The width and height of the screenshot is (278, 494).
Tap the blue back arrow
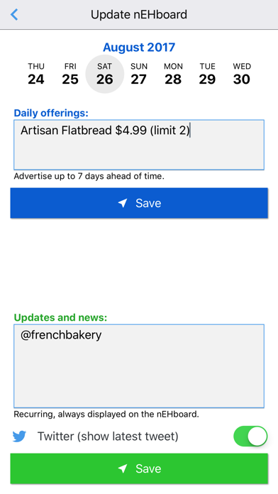[14, 14]
